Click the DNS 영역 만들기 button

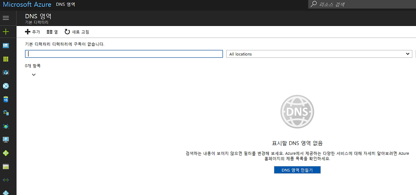(297, 170)
